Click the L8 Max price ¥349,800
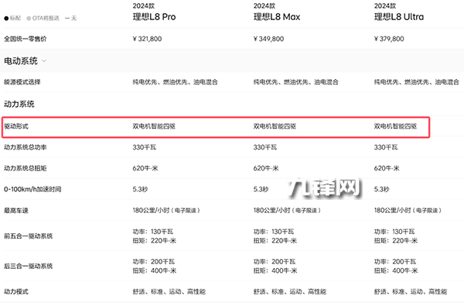The image size is (464, 303). (x=268, y=39)
